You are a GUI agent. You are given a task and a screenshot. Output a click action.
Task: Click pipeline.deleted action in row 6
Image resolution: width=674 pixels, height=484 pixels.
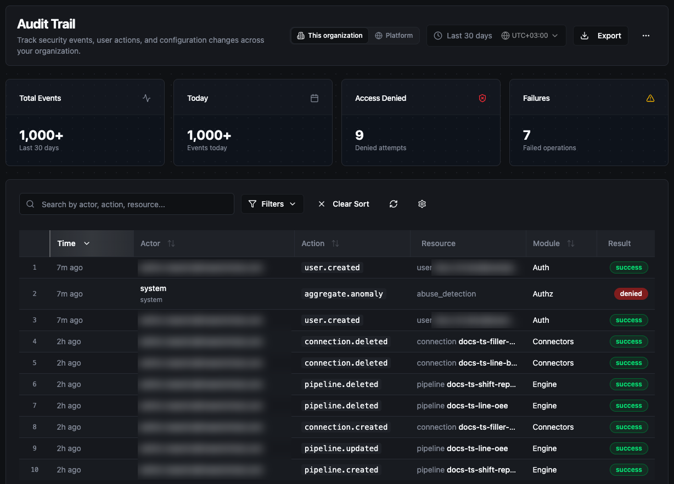click(x=341, y=384)
